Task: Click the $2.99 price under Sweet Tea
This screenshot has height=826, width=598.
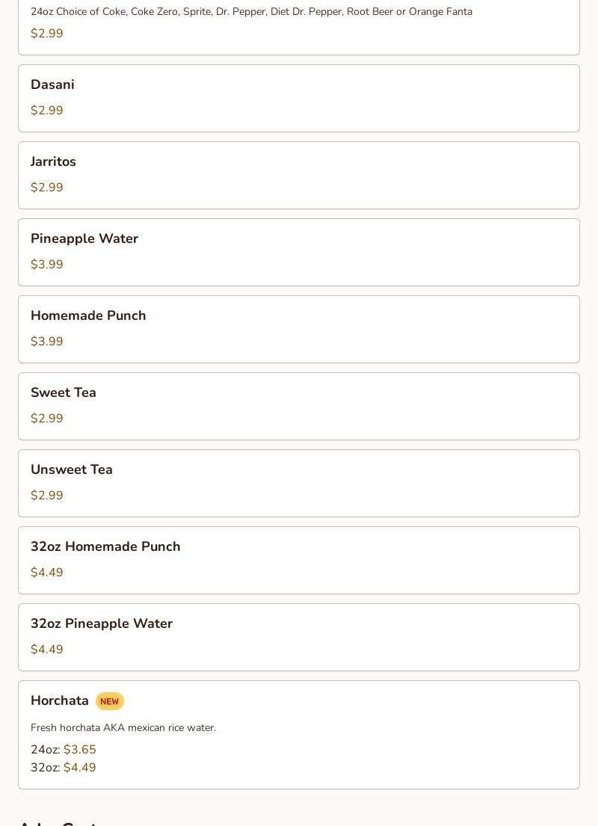Action: pyautogui.click(x=47, y=418)
